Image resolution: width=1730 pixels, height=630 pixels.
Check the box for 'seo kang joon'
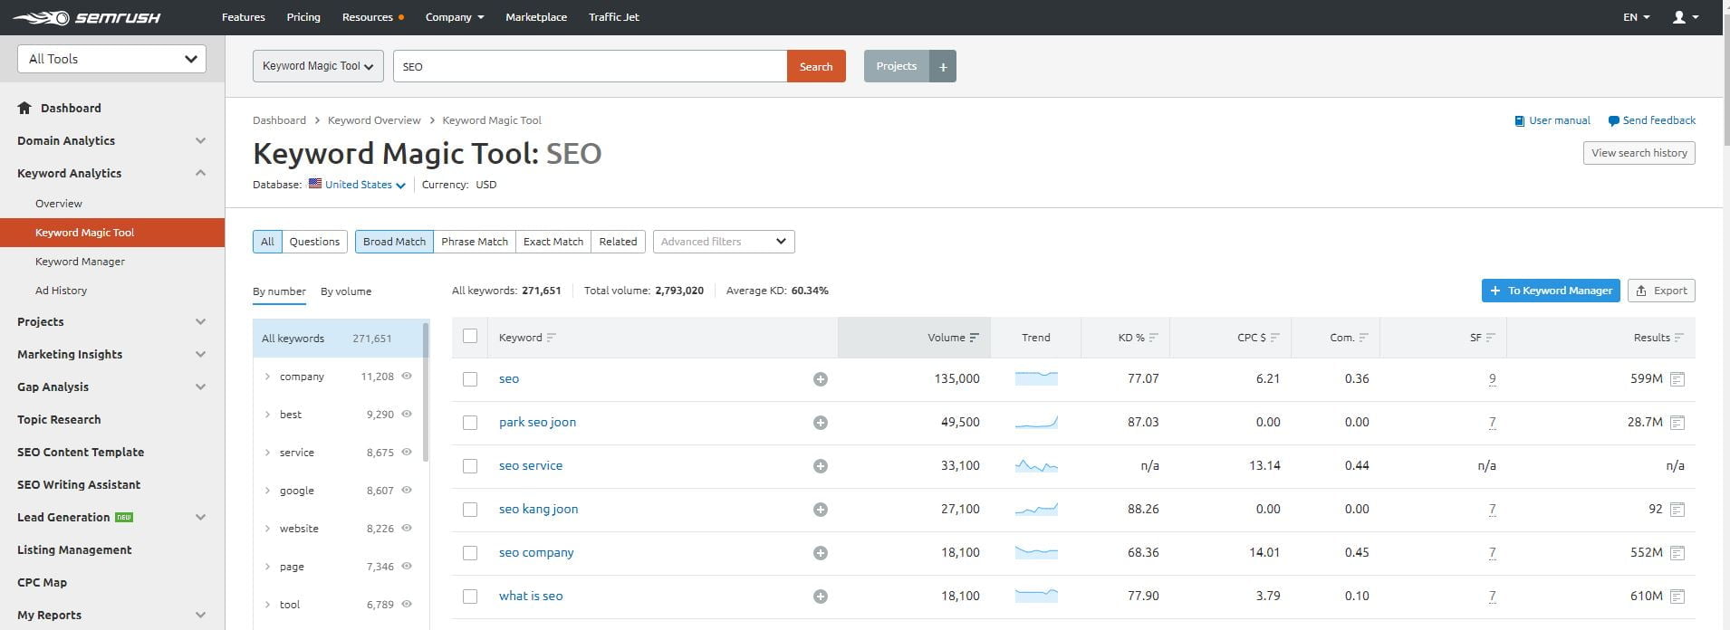click(470, 510)
